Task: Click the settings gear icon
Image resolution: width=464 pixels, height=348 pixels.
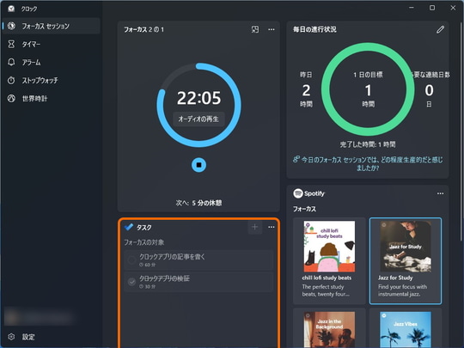Action: [x=11, y=337]
